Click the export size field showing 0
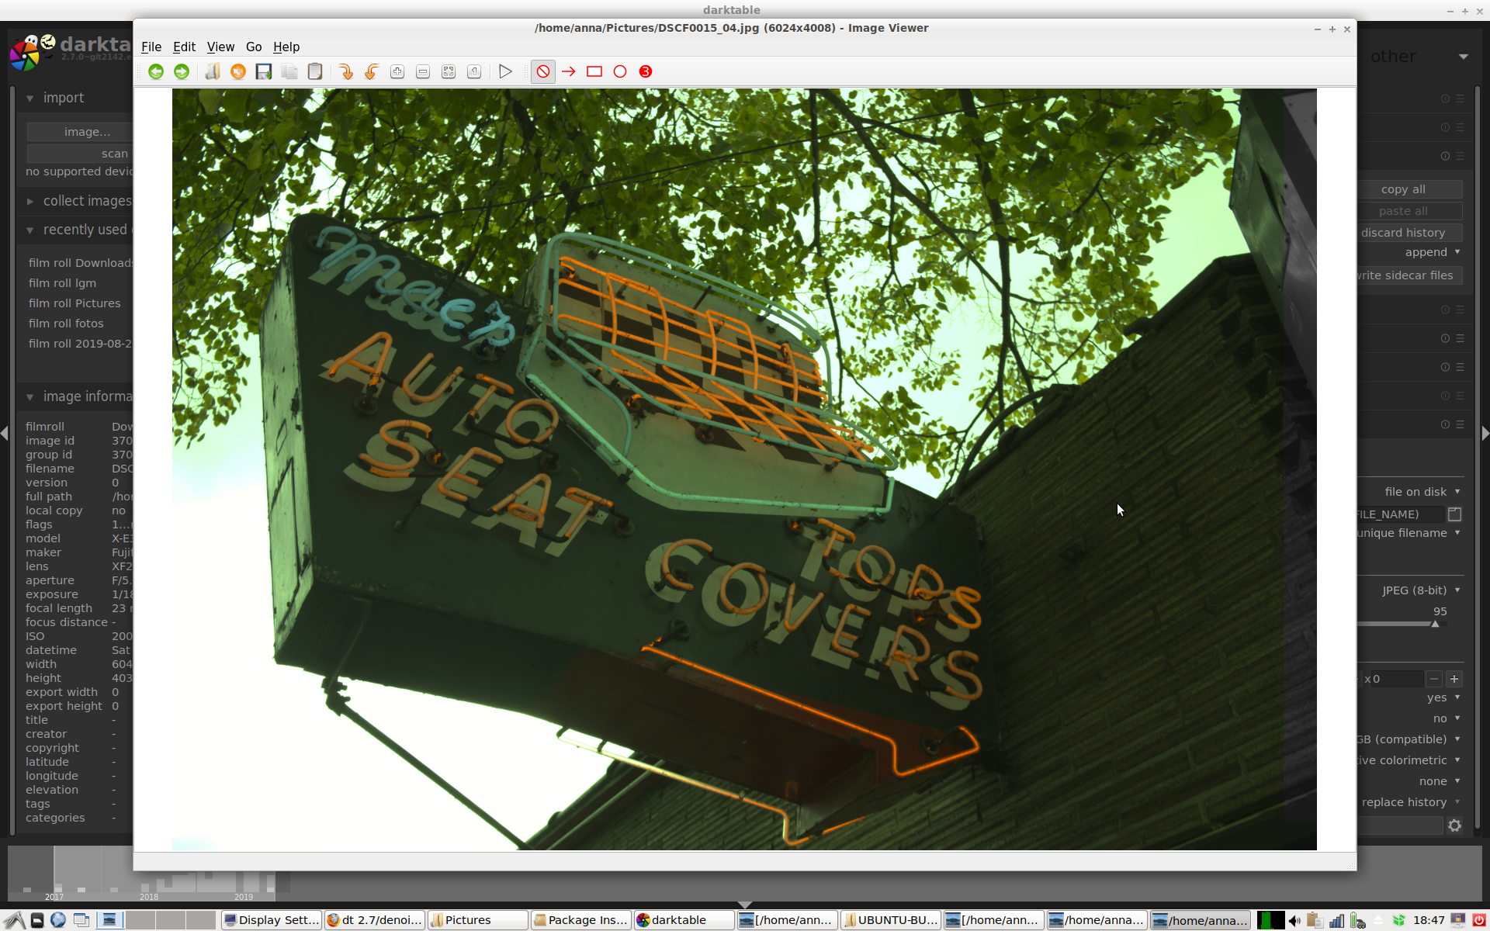The height and width of the screenshot is (931, 1490). (1397, 679)
